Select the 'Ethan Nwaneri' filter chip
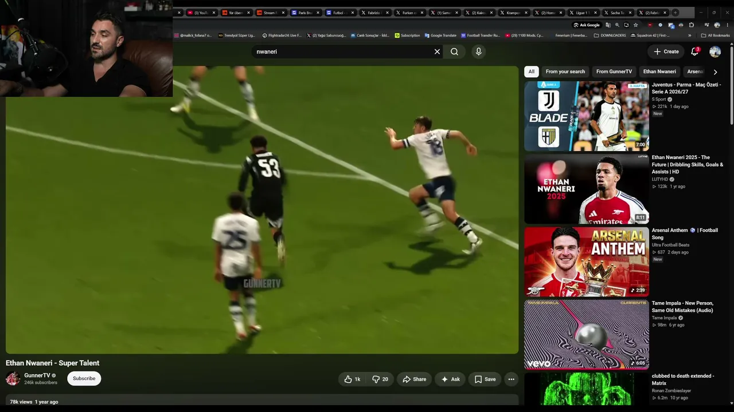 [659, 72]
